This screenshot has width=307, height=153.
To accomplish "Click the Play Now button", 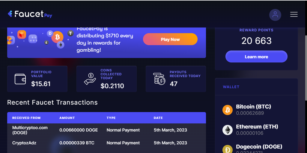I will [x=170, y=39].
